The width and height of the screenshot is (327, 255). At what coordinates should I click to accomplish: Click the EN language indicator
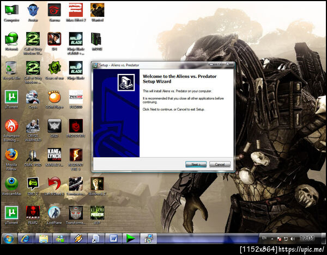pyautogui.click(x=264, y=238)
